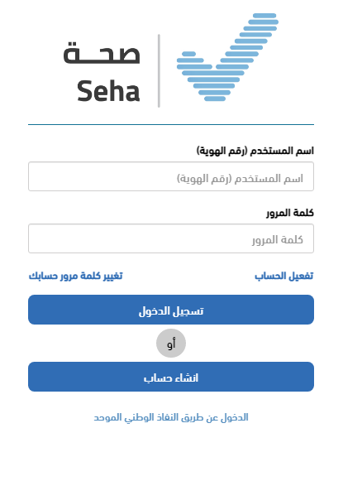Click the blue Seha checkmark logo
Image resolution: width=343 pixels, height=481 pixels.
227,57
